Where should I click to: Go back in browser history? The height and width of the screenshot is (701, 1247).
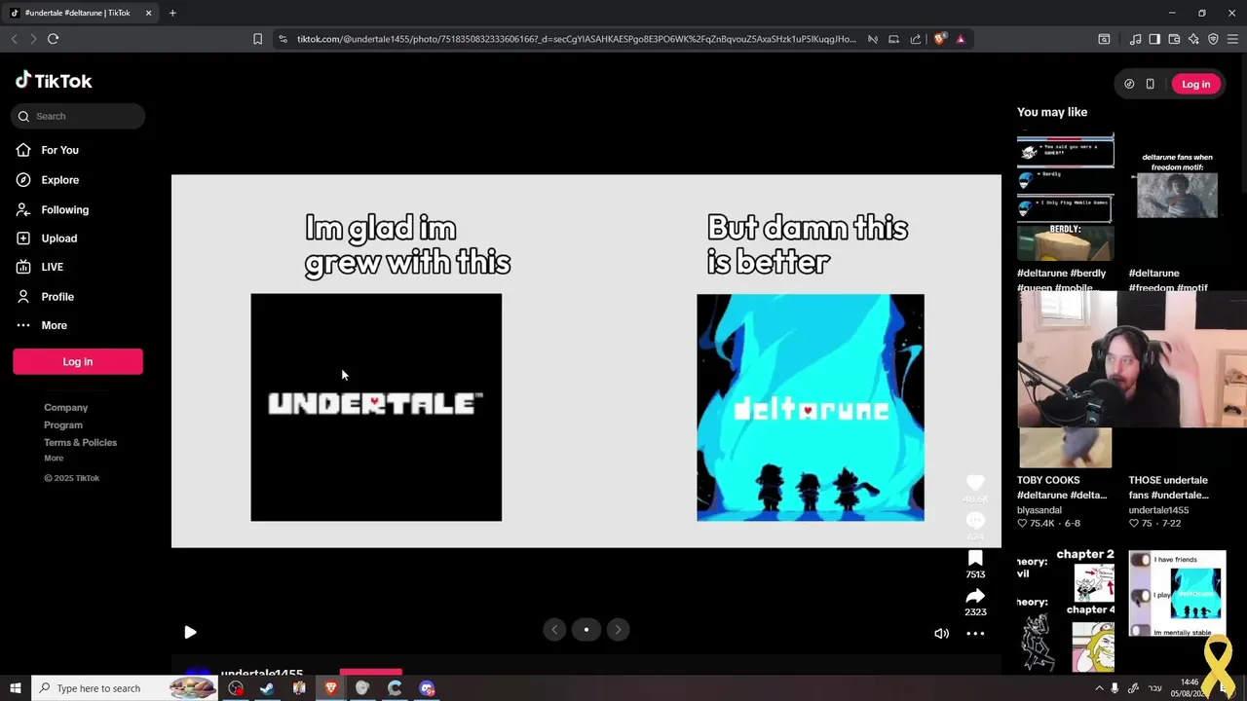(14, 39)
